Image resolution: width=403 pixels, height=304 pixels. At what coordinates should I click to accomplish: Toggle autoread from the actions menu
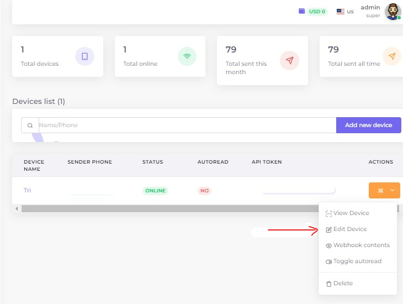click(357, 261)
